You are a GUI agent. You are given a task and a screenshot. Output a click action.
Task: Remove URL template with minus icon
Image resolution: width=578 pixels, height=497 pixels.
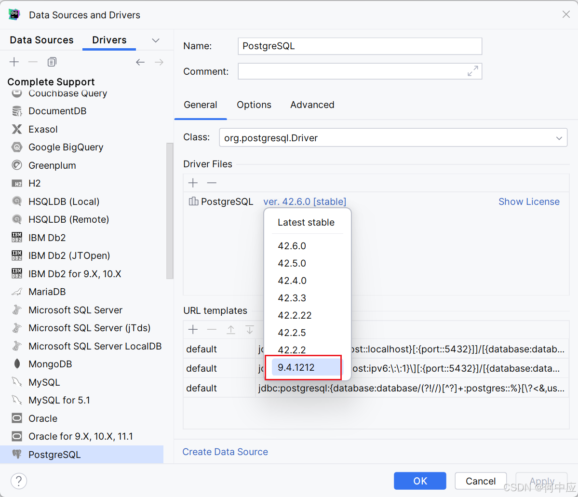point(212,329)
